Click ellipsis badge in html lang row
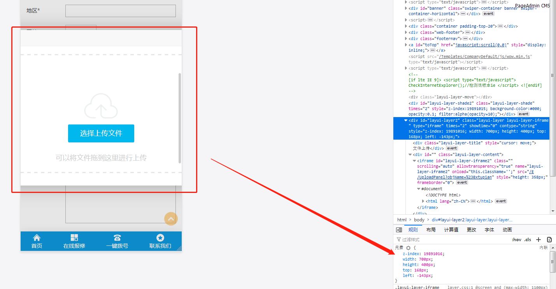Image resolution: width=556 pixels, height=289 pixels. pyautogui.click(x=473, y=201)
